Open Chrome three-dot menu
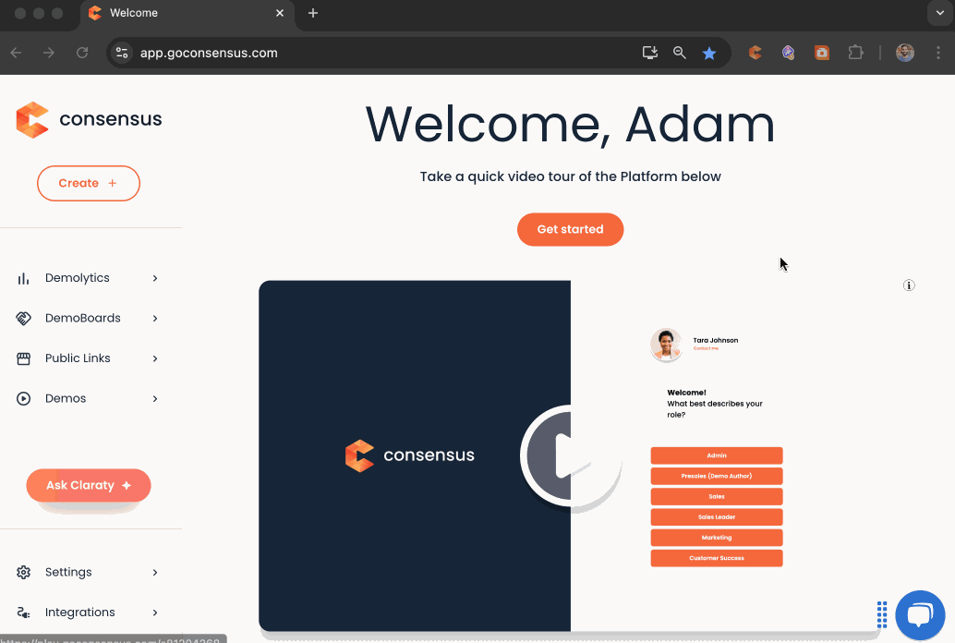 pyautogui.click(x=938, y=53)
